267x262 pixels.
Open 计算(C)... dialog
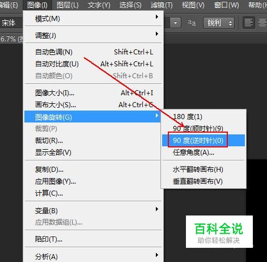point(94,193)
